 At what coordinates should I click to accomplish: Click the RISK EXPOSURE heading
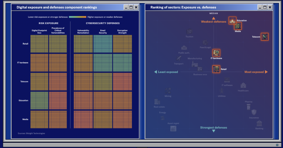48,23
